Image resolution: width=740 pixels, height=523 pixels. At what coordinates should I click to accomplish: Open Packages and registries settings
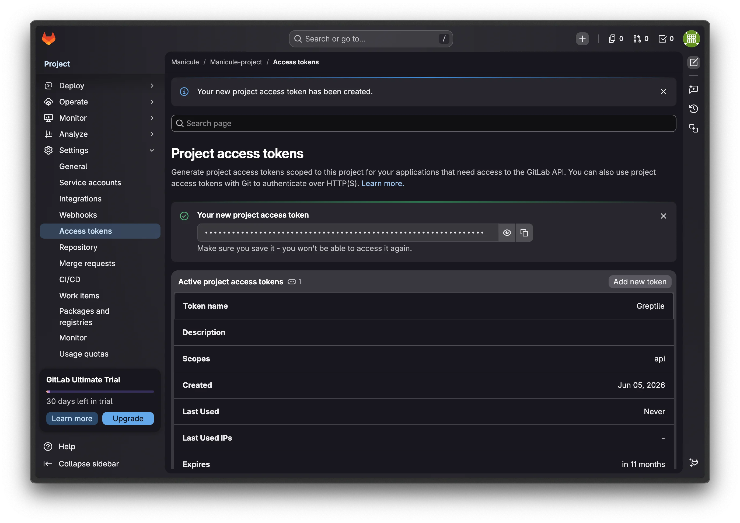100,316
